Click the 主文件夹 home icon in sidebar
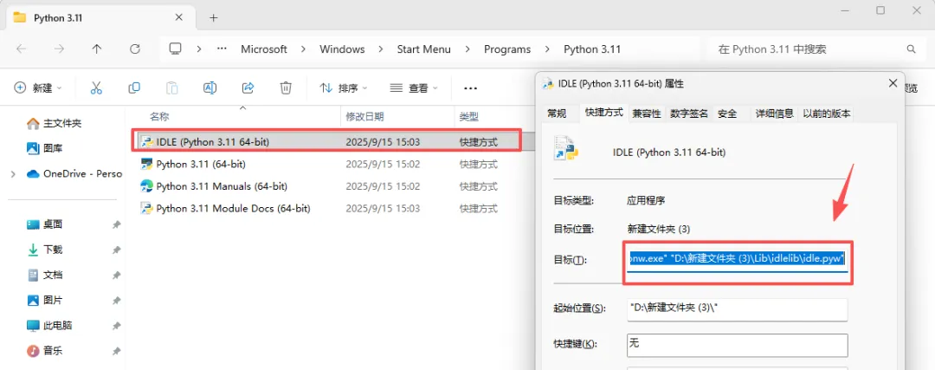Image resolution: width=935 pixels, height=370 pixels. [x=34, y=124]
